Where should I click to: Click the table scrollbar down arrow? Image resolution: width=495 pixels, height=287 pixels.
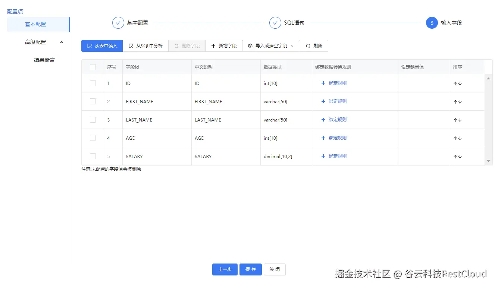click(488, 161)
